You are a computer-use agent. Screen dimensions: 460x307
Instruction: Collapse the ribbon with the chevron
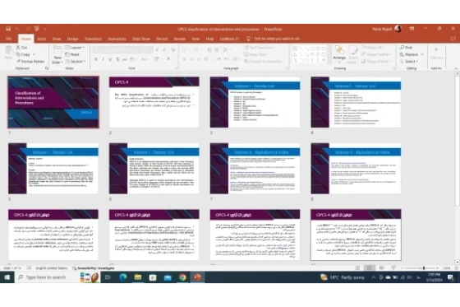point(456,68)
